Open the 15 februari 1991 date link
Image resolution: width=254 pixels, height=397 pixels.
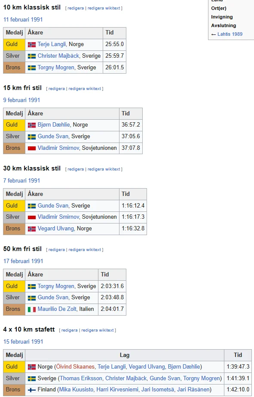click(x=23, y=341)
